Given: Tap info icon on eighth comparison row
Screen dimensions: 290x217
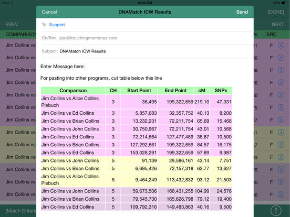Looking at the screenshot, I should pos(281,132).
